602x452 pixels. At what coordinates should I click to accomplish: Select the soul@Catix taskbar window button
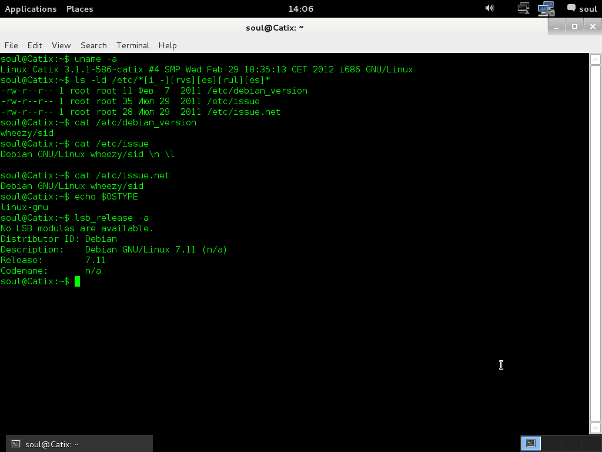coord(79,444)
